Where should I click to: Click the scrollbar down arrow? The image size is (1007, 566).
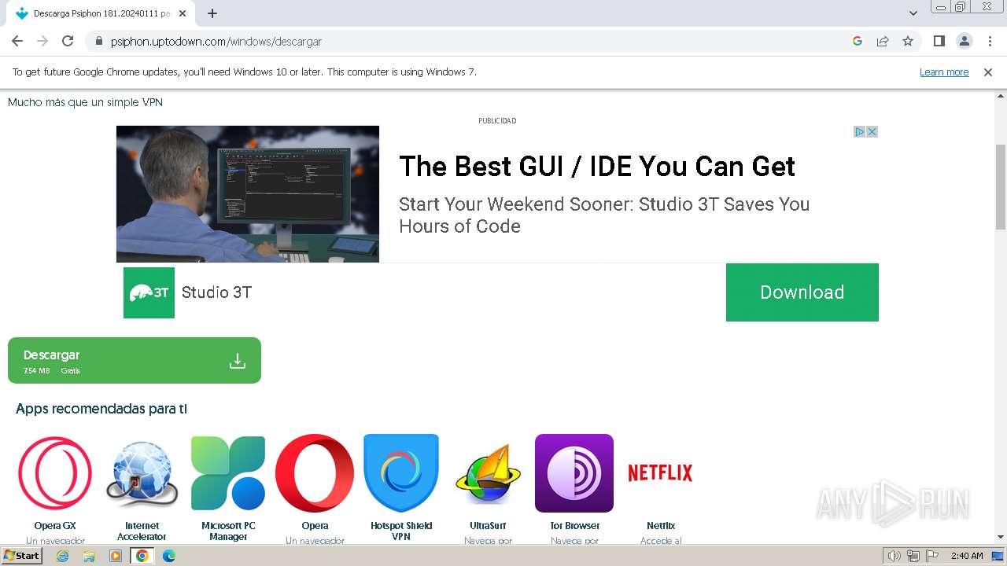coord(1001,537)
